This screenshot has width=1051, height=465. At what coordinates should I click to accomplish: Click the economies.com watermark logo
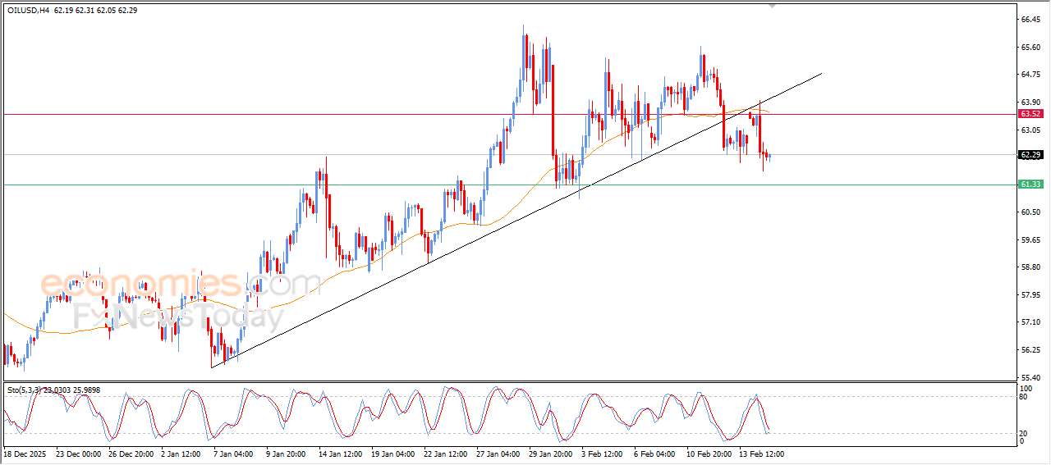[181, 284]
